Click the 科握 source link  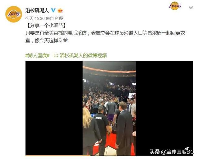[59, 19]
